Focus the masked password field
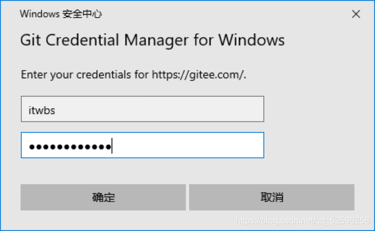The height and width of the screenshot is (231, 375). click(143, 145)
